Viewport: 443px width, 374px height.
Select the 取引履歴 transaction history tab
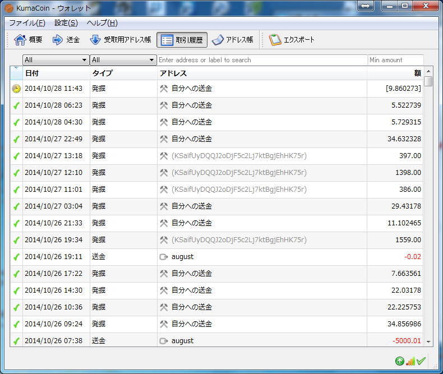click(182, 40)
